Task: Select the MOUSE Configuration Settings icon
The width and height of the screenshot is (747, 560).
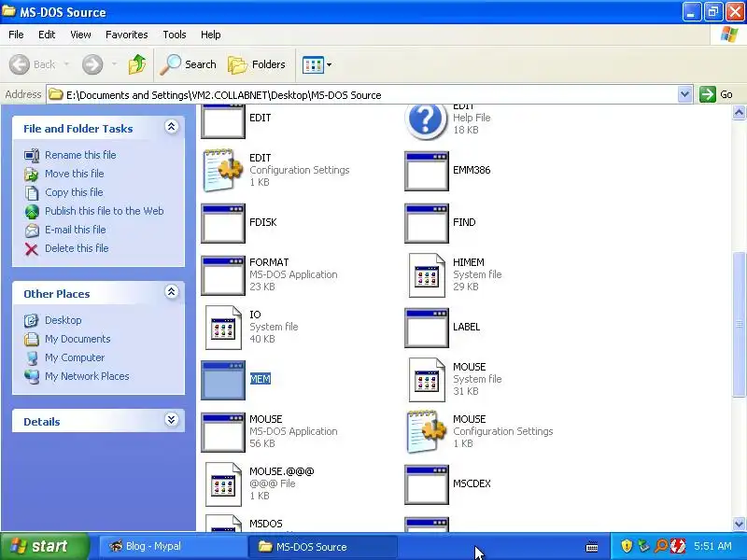Action: pos(427,432)
